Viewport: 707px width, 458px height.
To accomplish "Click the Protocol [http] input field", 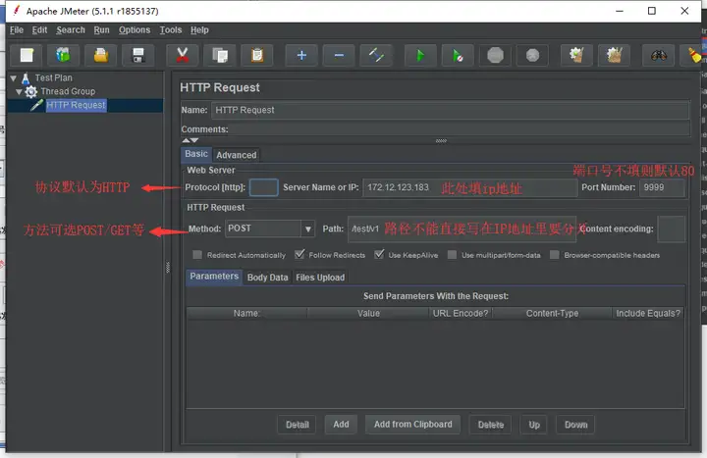I will [264, 187].
